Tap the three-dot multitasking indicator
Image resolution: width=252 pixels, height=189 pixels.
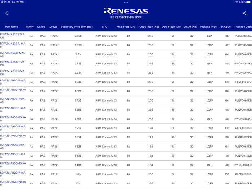tap(126, 3)
